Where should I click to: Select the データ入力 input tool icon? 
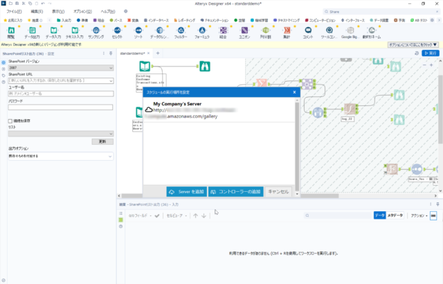point(53,30)
